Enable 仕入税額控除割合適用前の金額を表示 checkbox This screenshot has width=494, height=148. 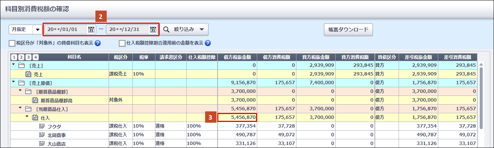click(122, 43)
